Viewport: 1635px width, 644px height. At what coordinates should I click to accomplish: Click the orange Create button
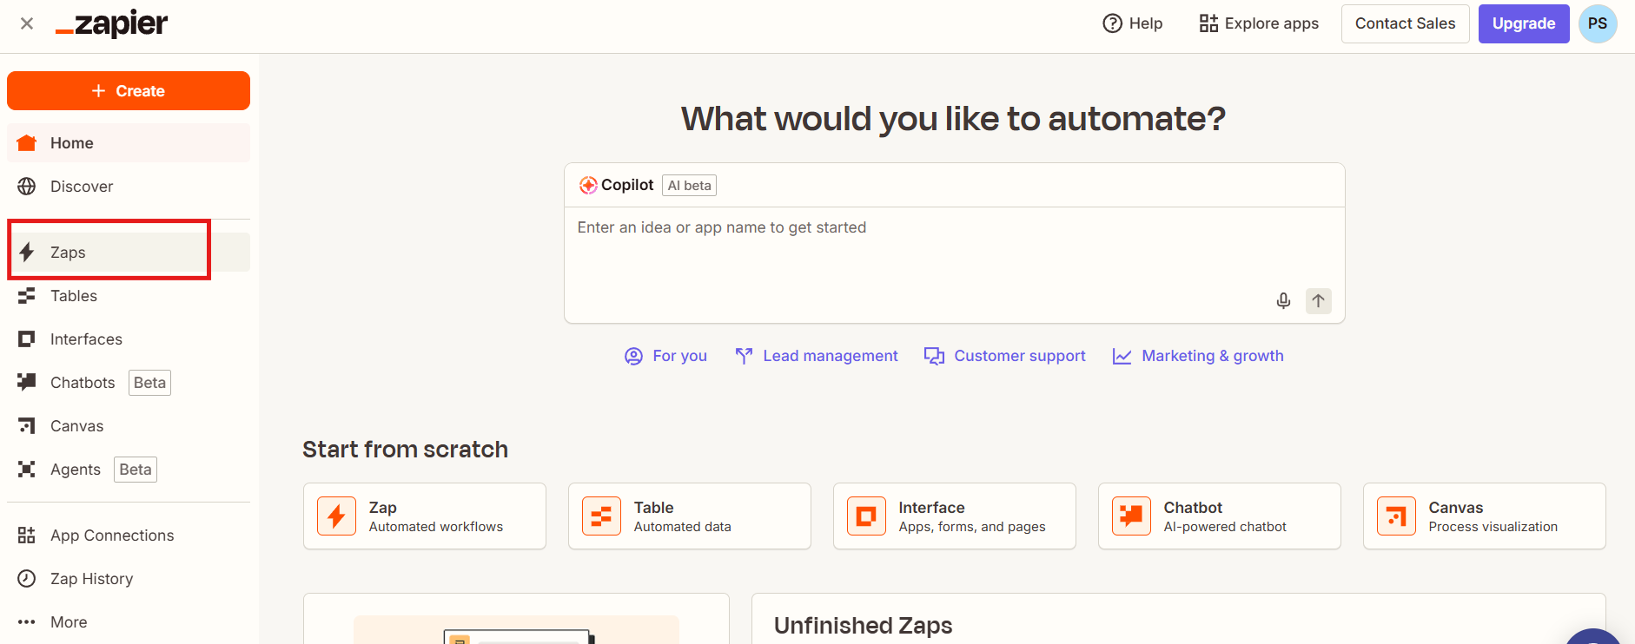129,91
